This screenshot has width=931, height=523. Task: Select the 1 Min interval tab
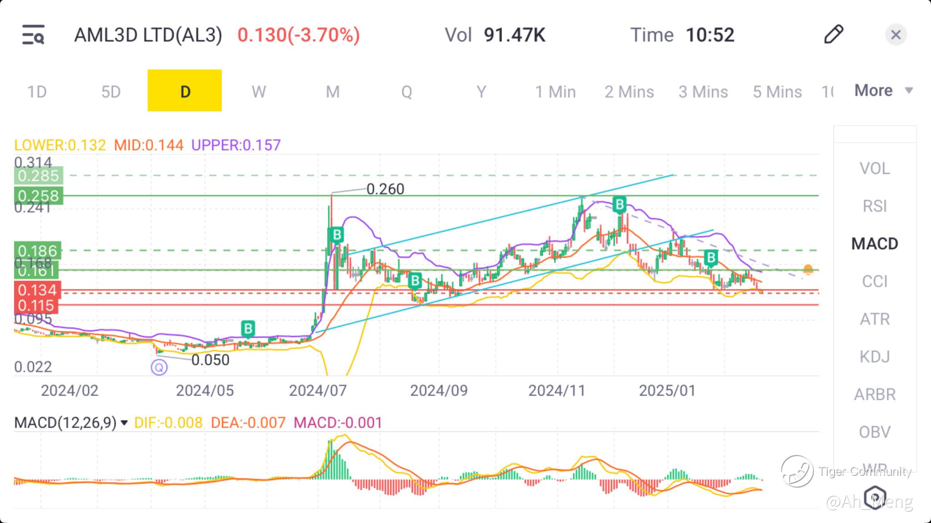[x=555, y=91]
